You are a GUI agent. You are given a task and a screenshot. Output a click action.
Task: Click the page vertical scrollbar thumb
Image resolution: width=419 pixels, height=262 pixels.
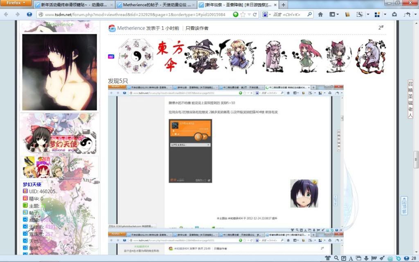click(416, 157)
